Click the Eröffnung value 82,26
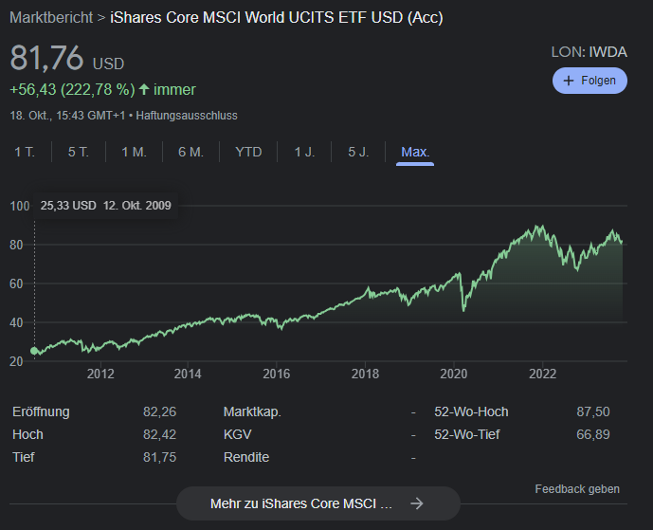This screenshot has height=530, width=653. pos(159,411)
